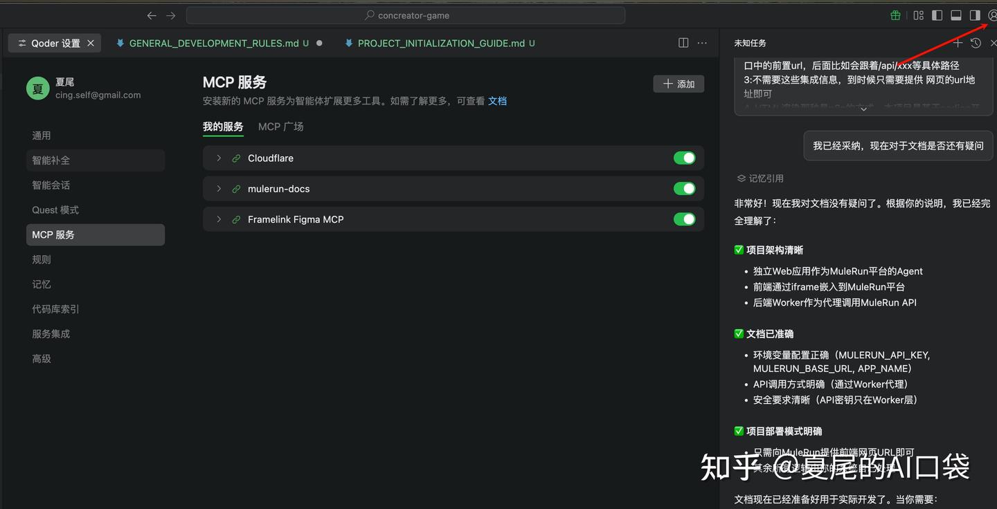Click the 添加 button to add a service
Image resolution: width=997 pixels, height=509 pixels.
(678, 83)
